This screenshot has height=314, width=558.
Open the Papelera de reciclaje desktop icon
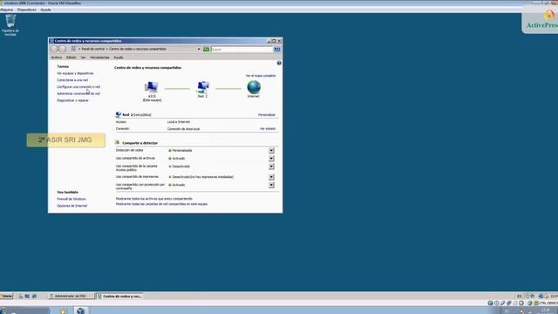tap(10, 25)
